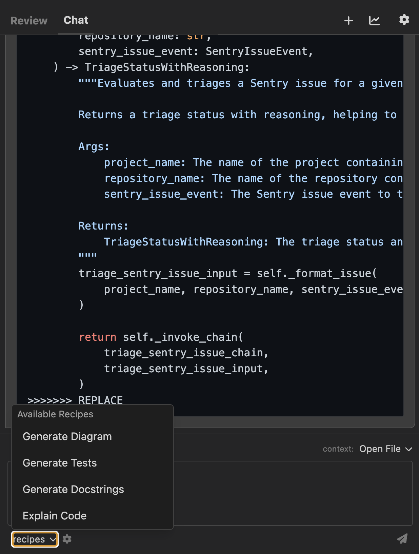Screen dimensions: 419x554
Task: Focus the chat message input box
Action: 292,493
